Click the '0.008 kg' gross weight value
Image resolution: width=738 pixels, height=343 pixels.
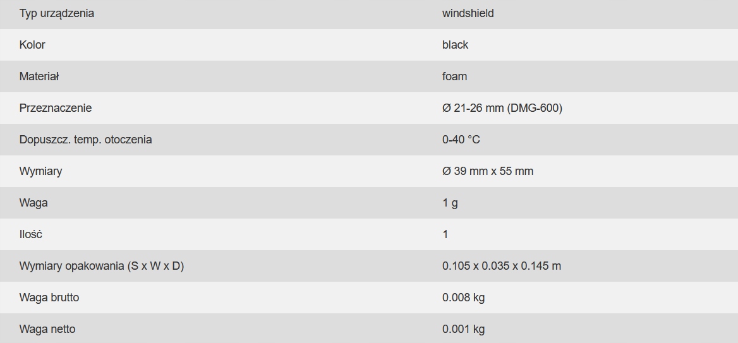(x=463, y=298)
